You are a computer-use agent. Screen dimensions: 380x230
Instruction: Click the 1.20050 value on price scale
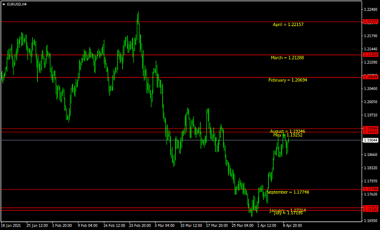pyautogui.click(x=370, y=102)
